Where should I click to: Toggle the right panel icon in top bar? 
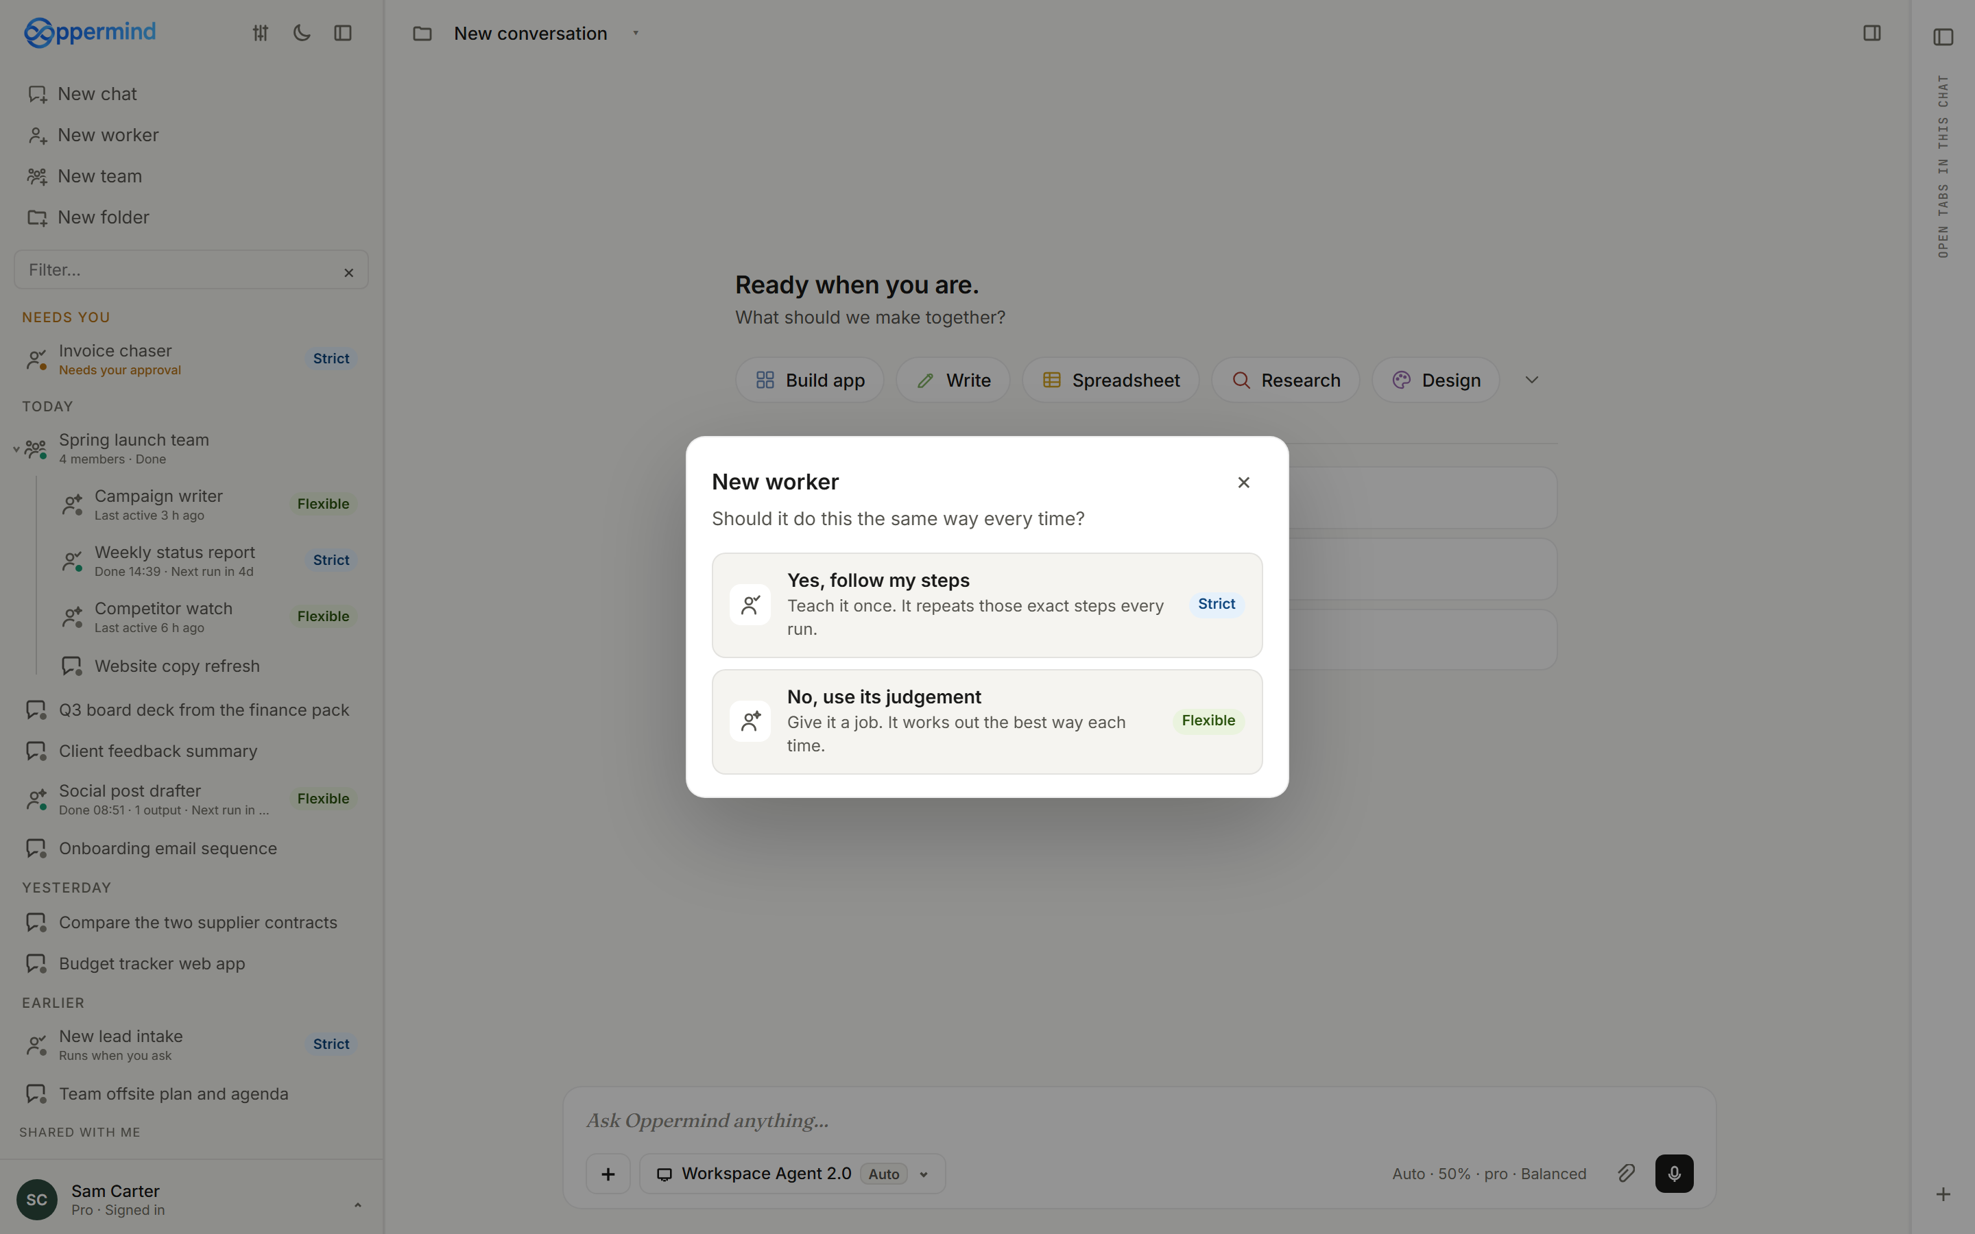tap(1871, 34)
